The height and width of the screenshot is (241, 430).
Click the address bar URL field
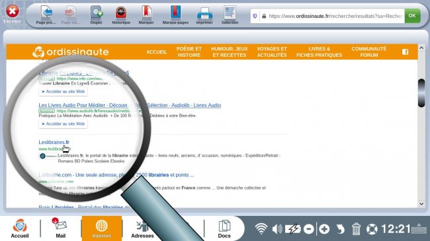(335, 16)
